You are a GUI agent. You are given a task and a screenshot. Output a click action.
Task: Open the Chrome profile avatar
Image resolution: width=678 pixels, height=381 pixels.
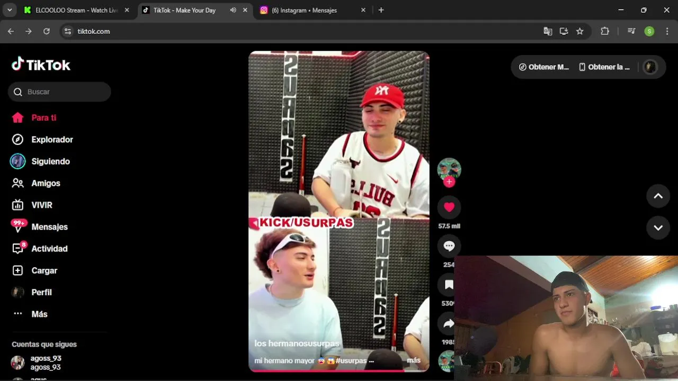(649, 31)
